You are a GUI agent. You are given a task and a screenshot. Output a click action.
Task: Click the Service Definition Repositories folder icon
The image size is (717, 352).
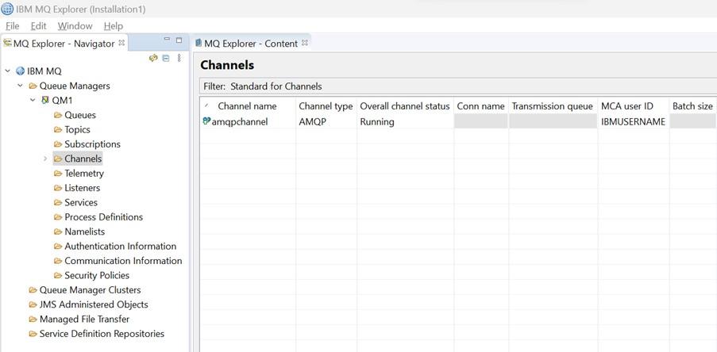(x=33, y=335)
